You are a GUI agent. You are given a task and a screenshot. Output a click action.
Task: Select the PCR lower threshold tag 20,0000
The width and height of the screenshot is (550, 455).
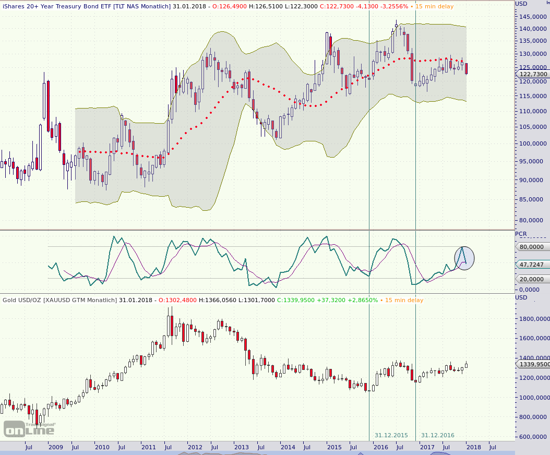pyautogui.click(x=532, y=279)
